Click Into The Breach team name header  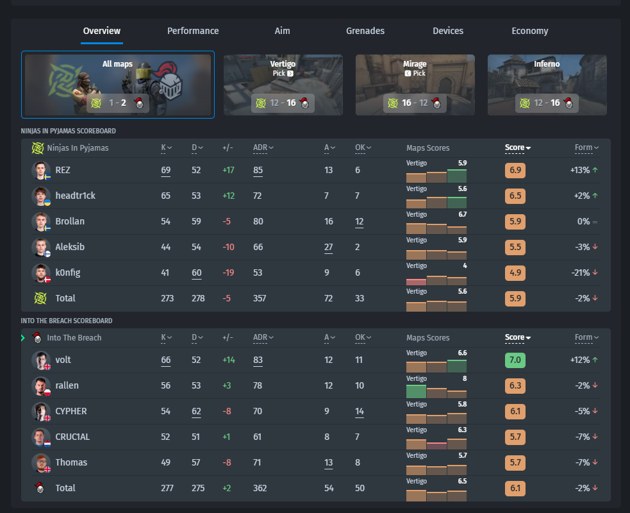pos(74,338)
